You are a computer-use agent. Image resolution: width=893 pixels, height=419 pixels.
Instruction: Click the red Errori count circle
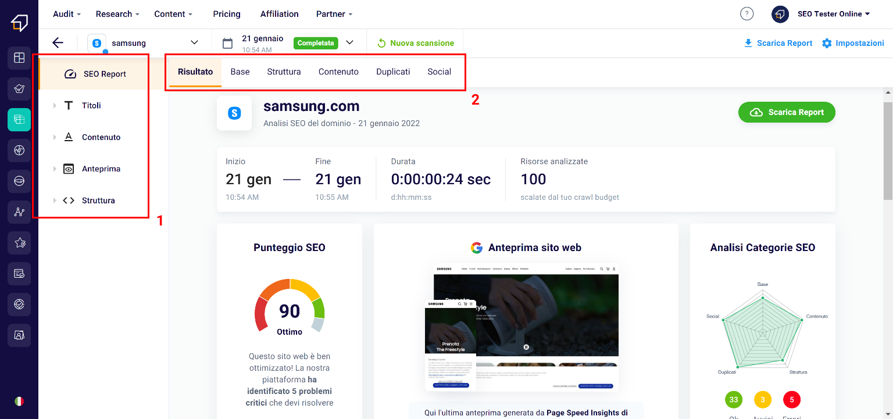pyautogui.click(x=791, y=400)
